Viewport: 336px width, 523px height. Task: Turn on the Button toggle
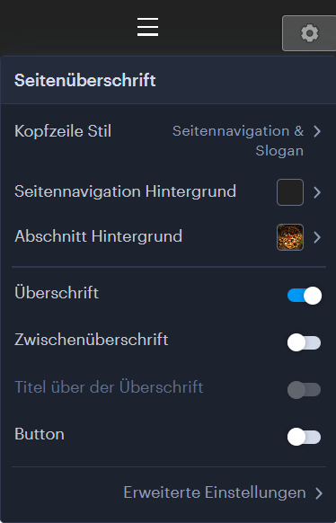point(304,437)
